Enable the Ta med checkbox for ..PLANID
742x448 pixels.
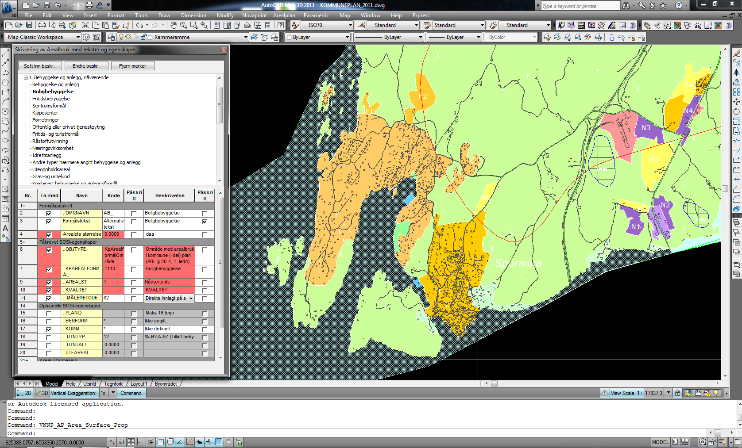pos(49,314)
